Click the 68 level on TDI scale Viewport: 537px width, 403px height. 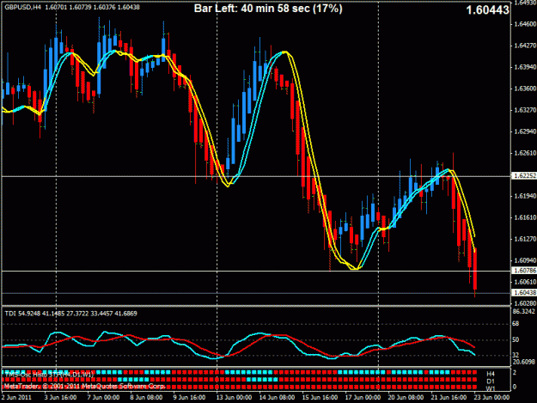click(516, 324)
